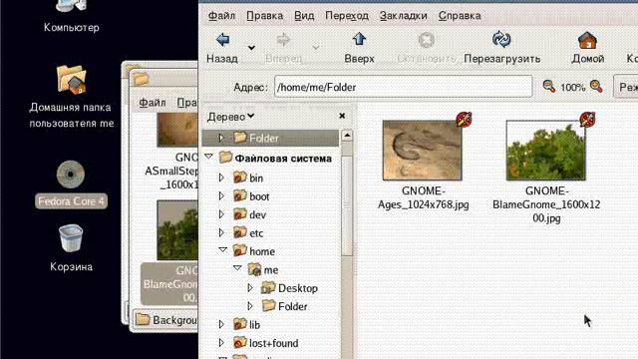Click the GNOME-BlameGnome_1600x1200.jpg file name

(x=546, y=204)
